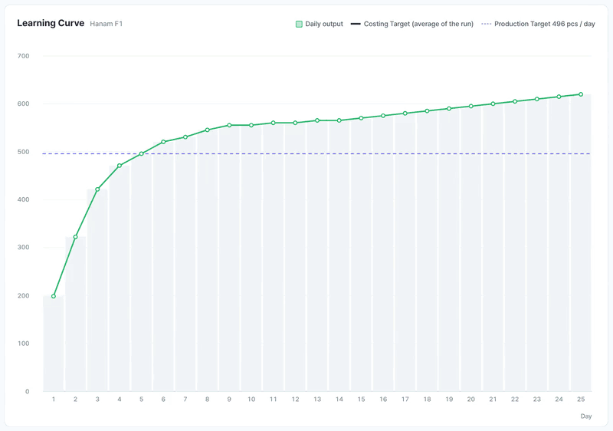
Task: Select the day 6 data point
Action: [x=163, y=142]
